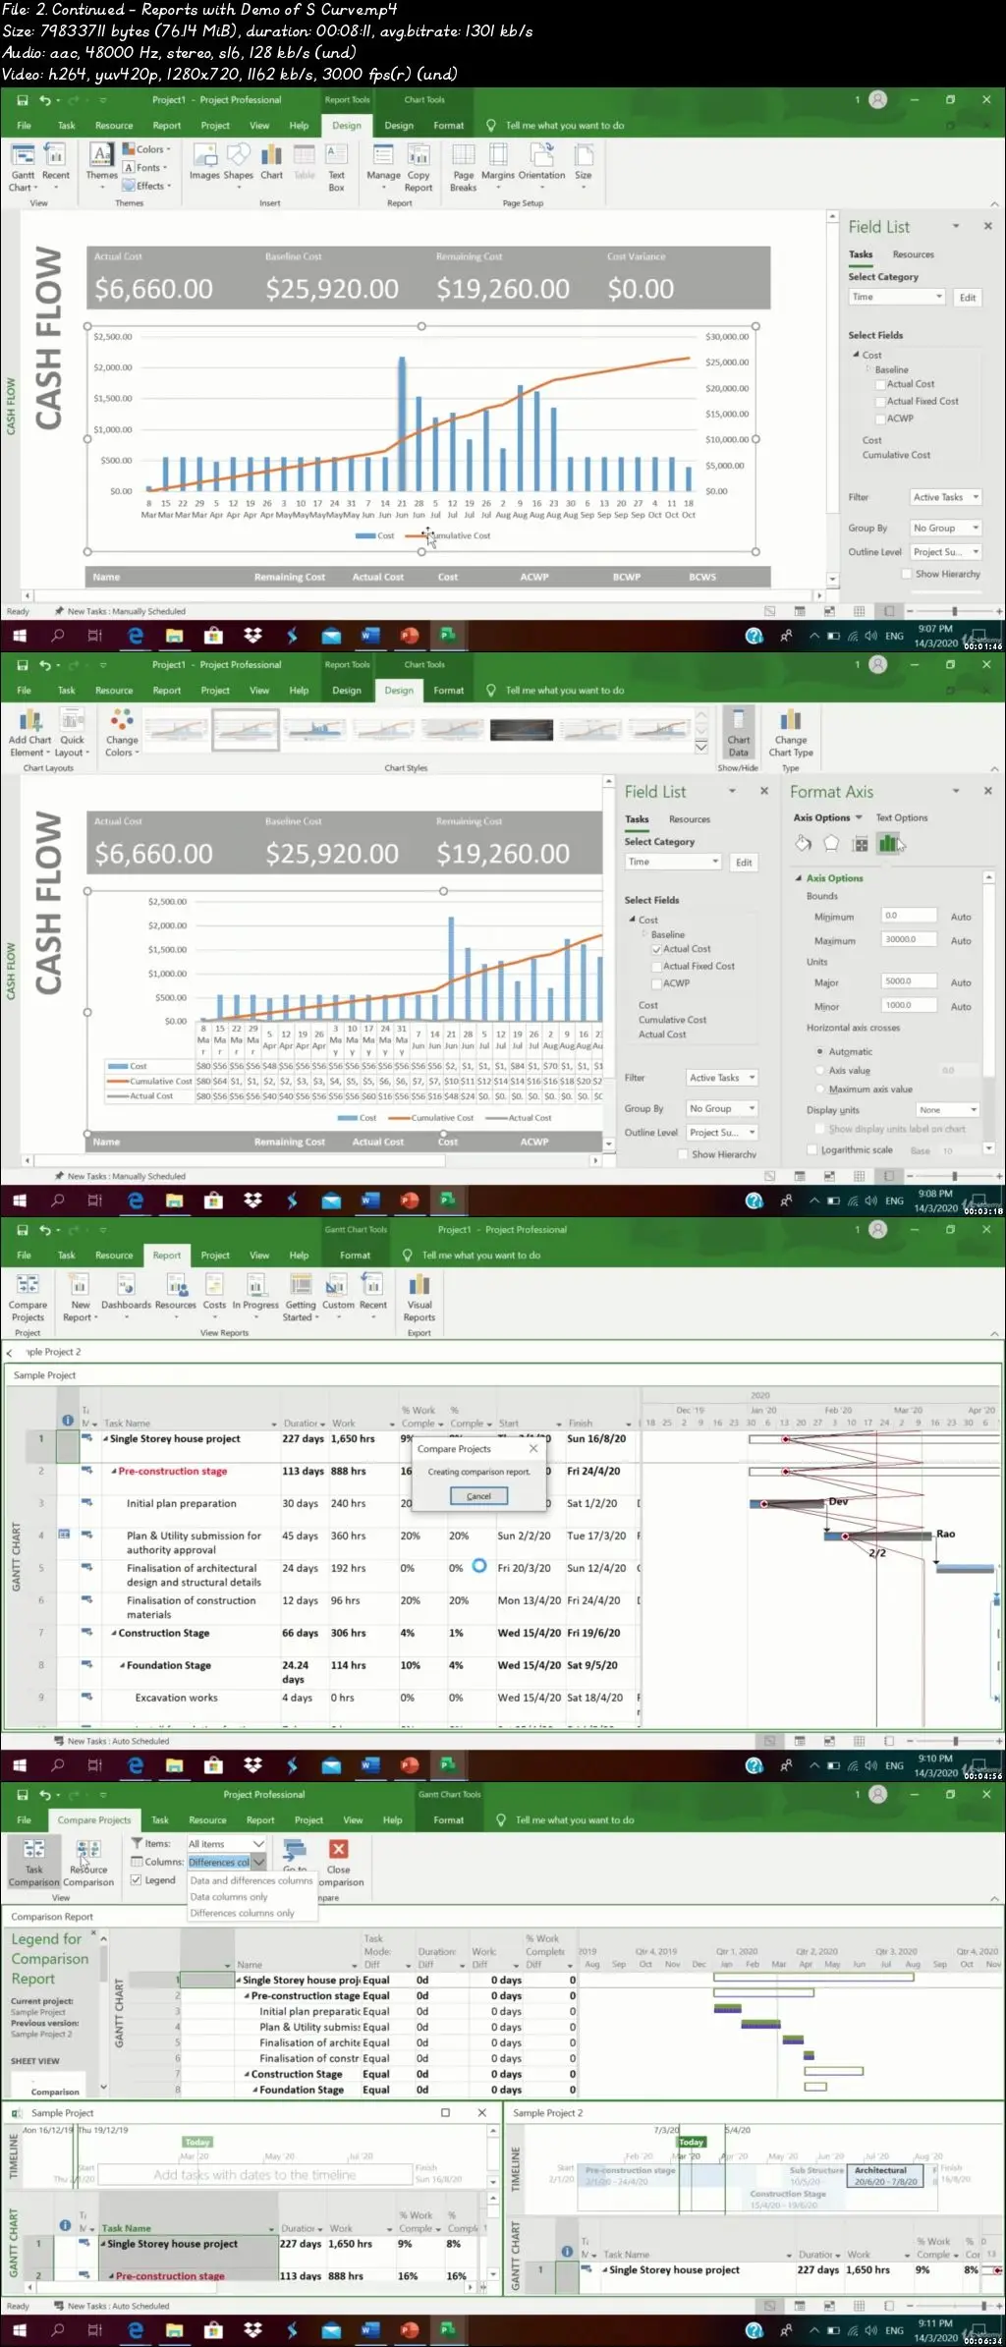Open the Display units 'None' dropdown
This screenshot has height=2347, width=1006.
click(x=947, y=1109)
